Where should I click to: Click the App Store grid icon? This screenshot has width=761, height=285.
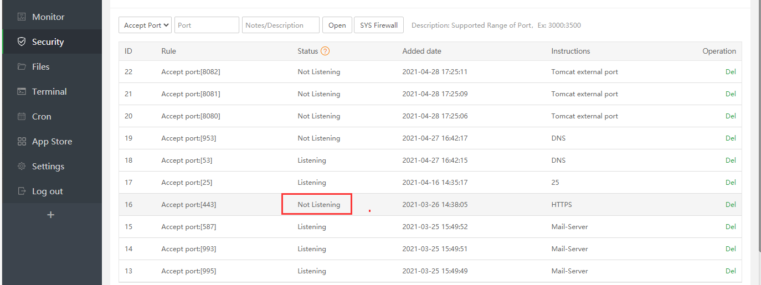(22, 142)
